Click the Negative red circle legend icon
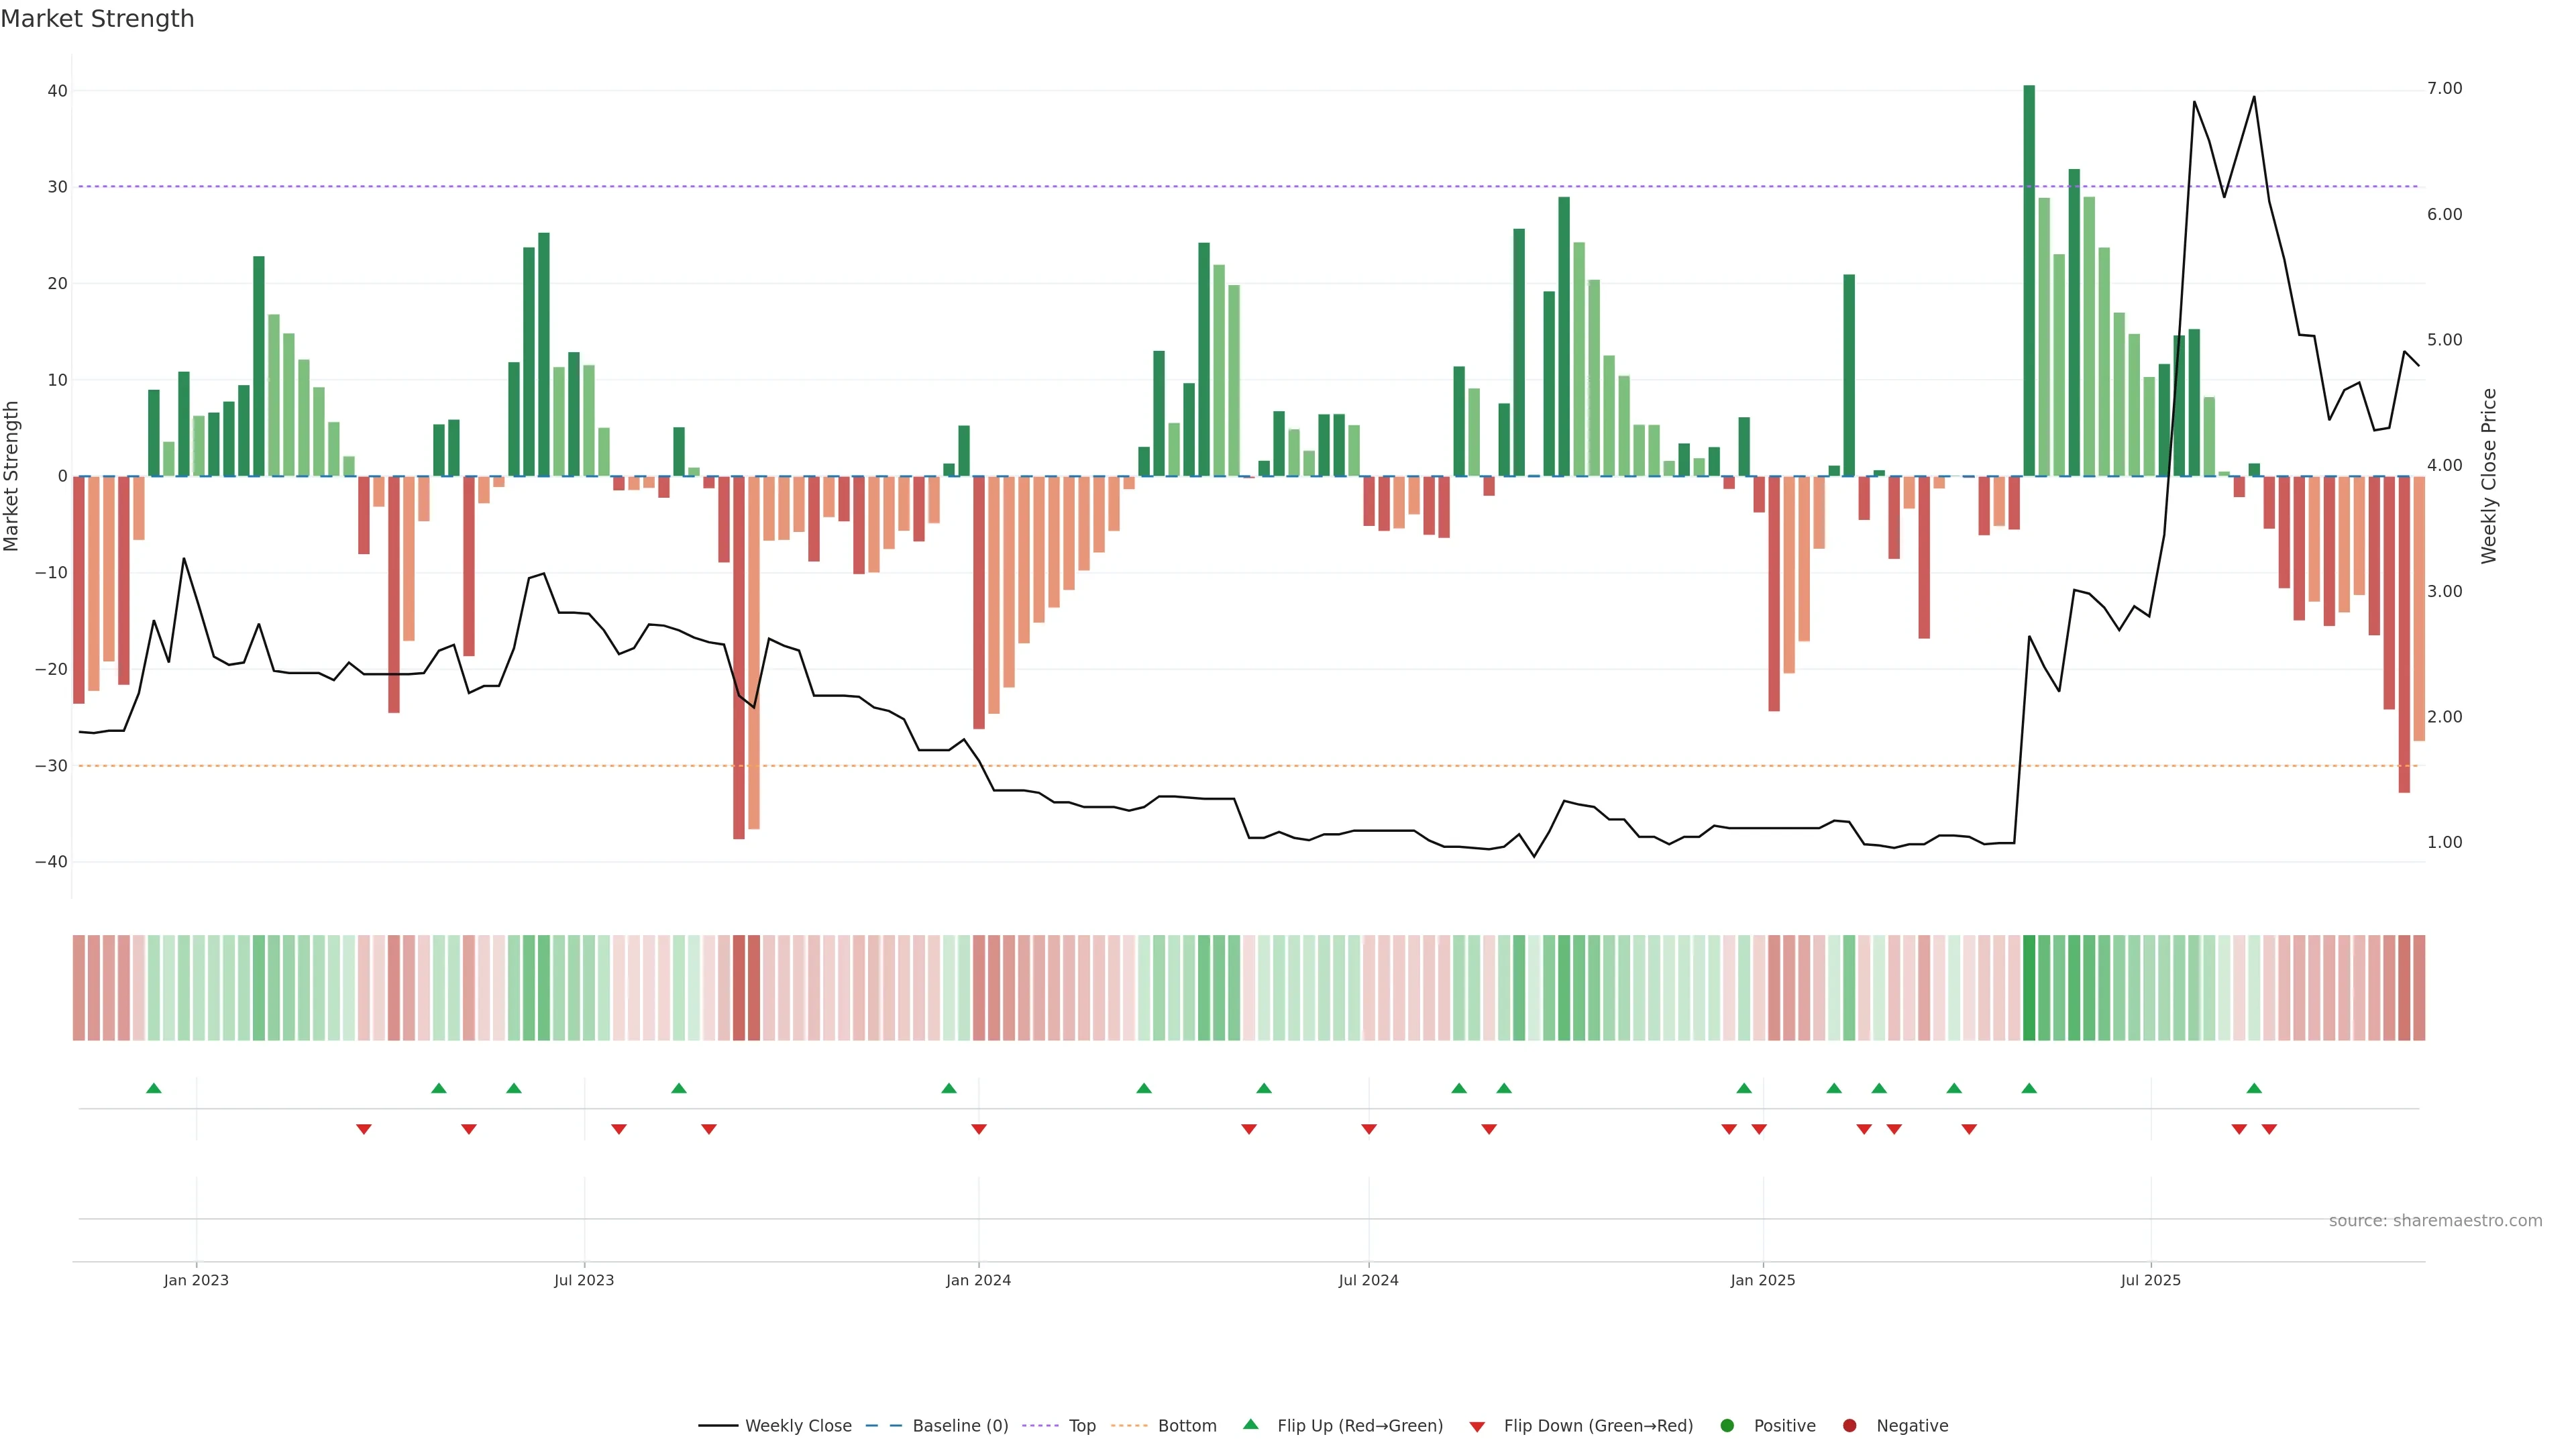The width and height of the screenshot is (2576, 1449). [1849, 1425]
